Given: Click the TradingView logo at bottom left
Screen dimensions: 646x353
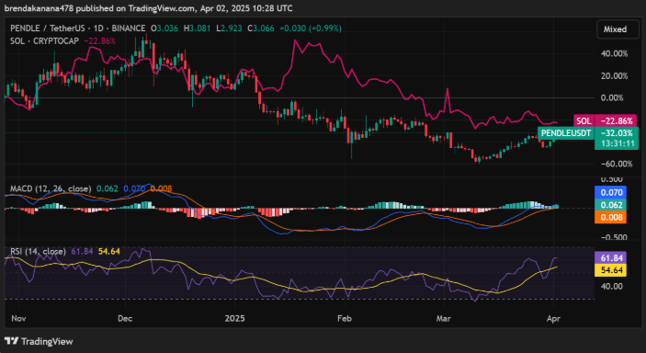Looking at the screenshot, I should tap(39, 341).
